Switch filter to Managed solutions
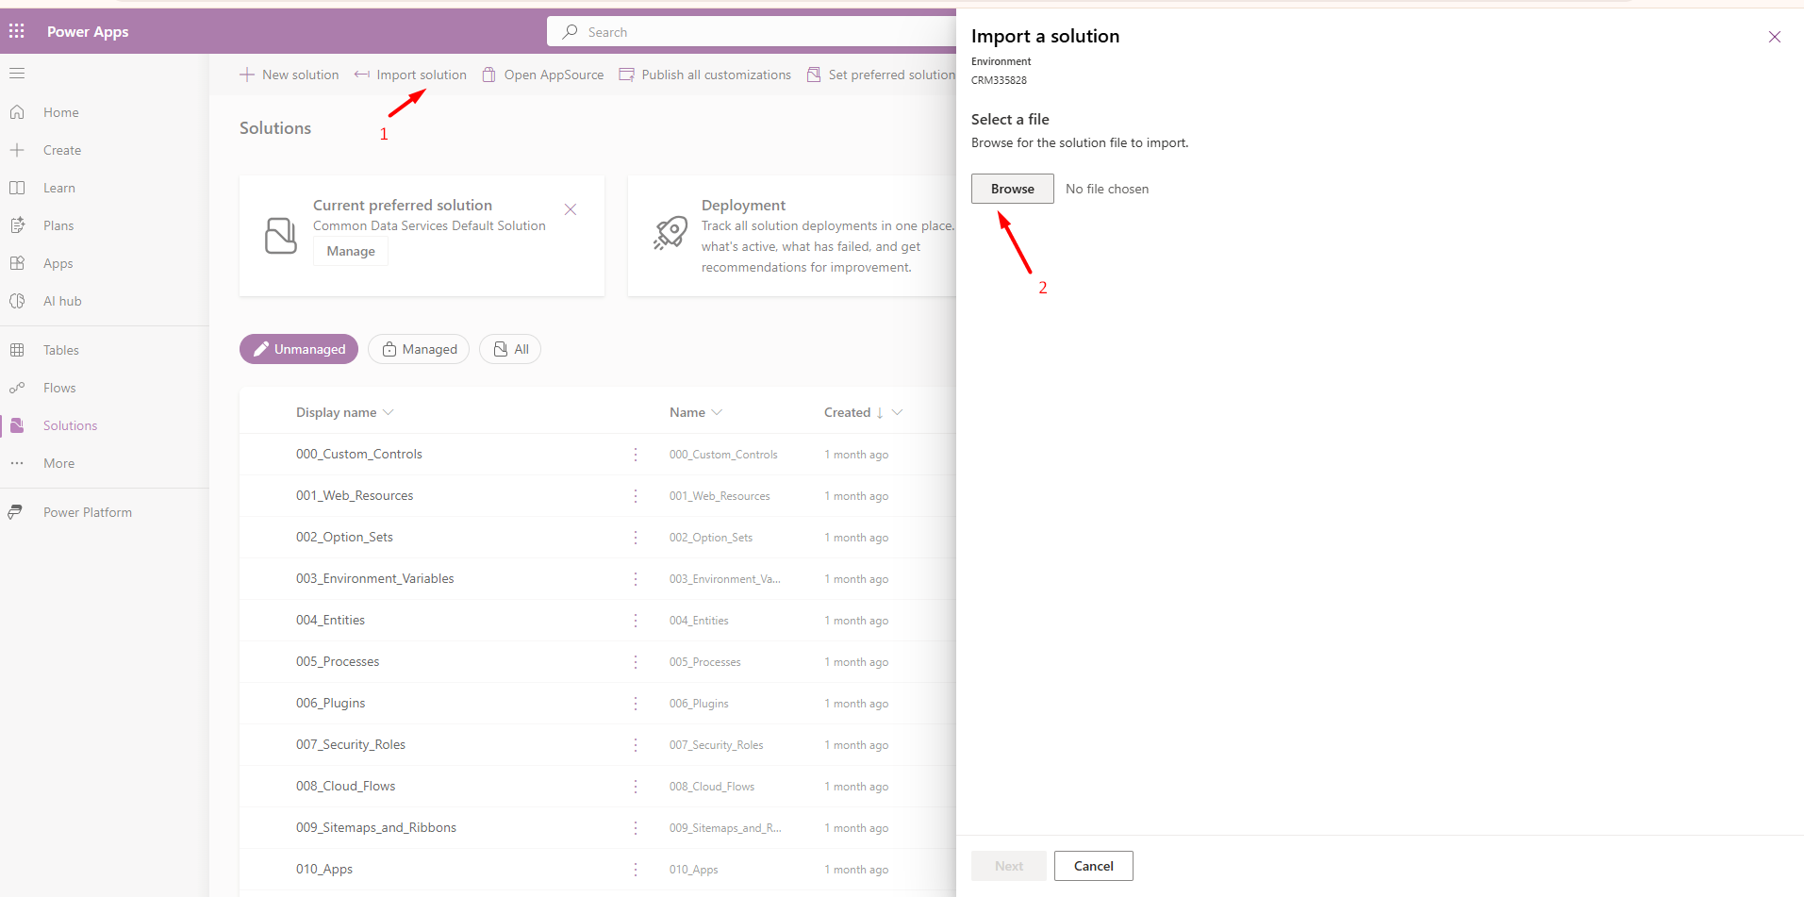The width and height of the screenshot is (1804, 897). (419, 349)
